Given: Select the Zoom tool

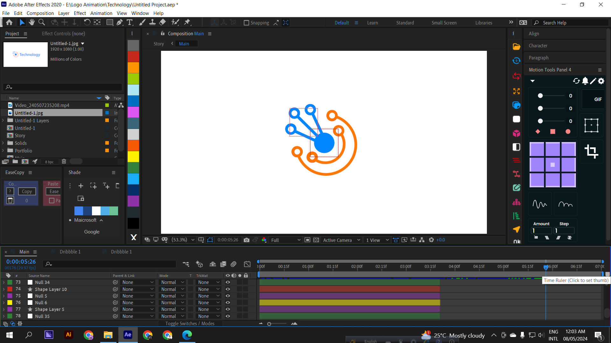Looking at the screenshot, I should 42,22.
